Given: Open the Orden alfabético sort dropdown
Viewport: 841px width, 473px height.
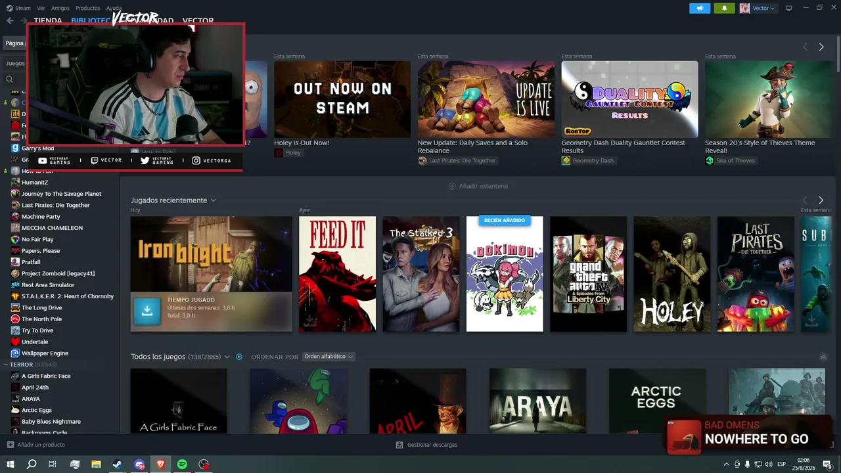Looking at the screenshot, I should click(329, 357).
